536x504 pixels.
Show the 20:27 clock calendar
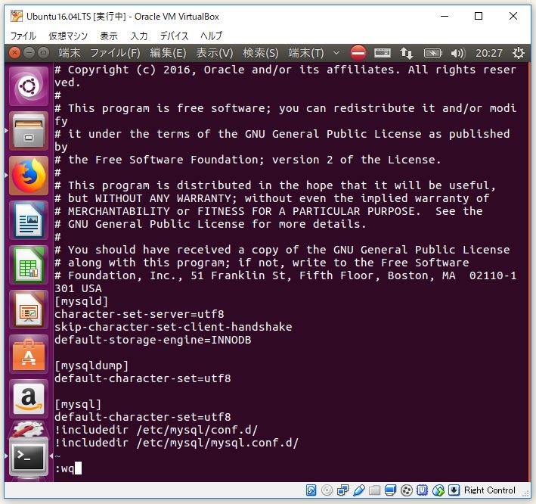(489, 53)
